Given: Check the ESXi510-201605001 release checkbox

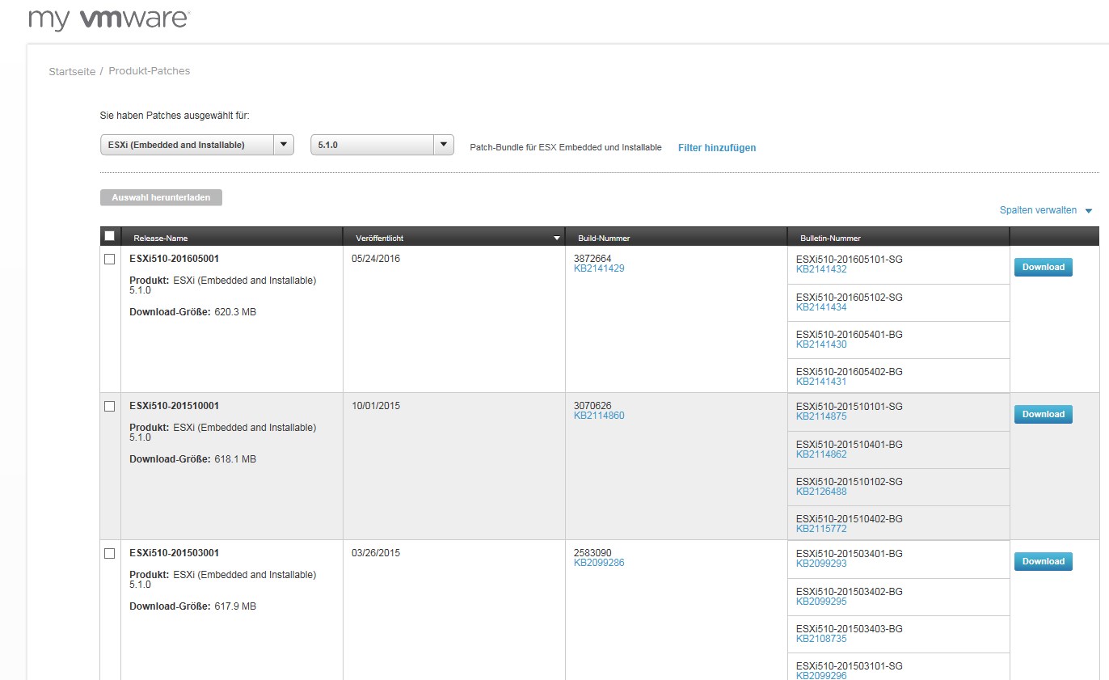Looking at the screenshot, I should tap(110, 260).
